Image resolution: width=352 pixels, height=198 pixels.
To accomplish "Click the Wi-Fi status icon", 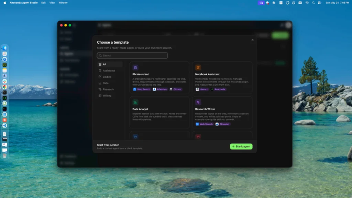I will [x=307, y=3].
